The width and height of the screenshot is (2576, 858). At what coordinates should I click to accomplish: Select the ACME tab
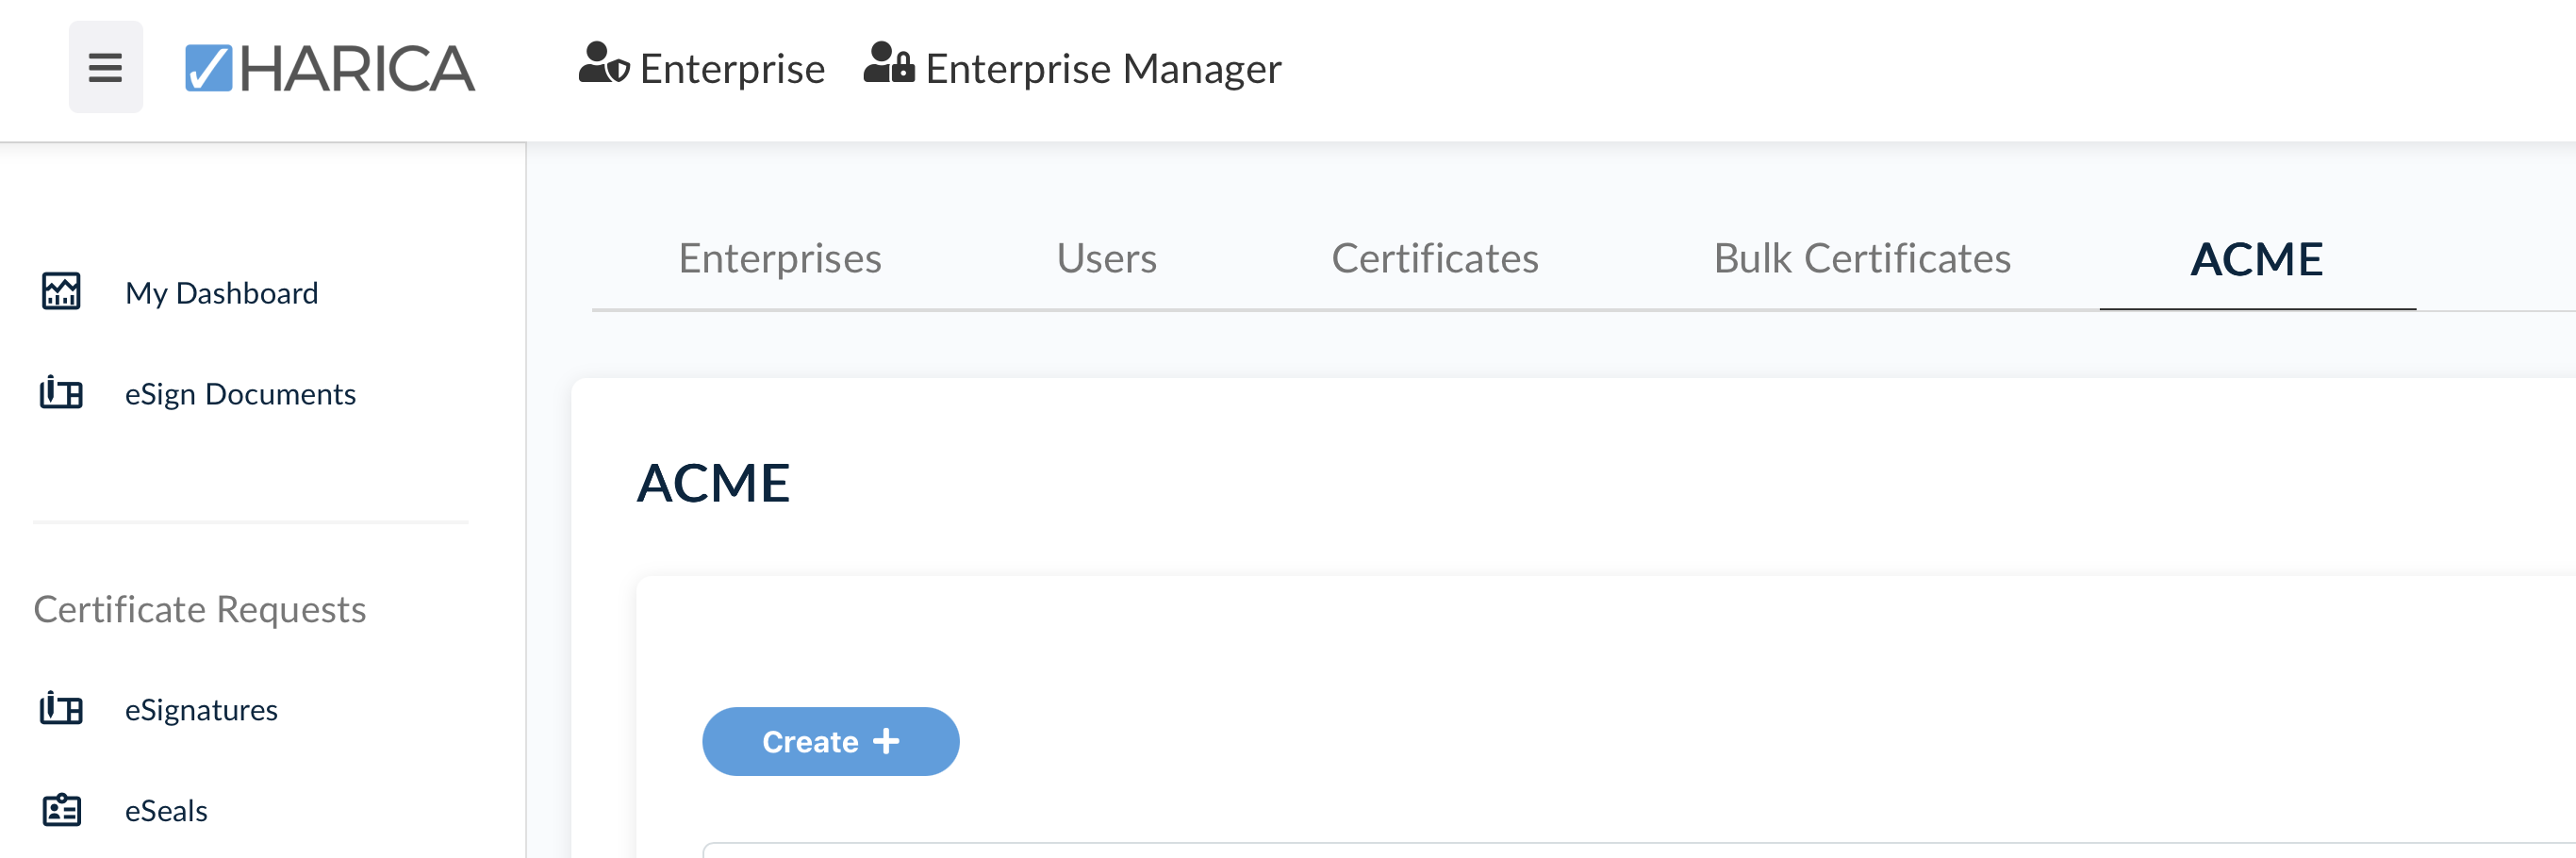2256,259
